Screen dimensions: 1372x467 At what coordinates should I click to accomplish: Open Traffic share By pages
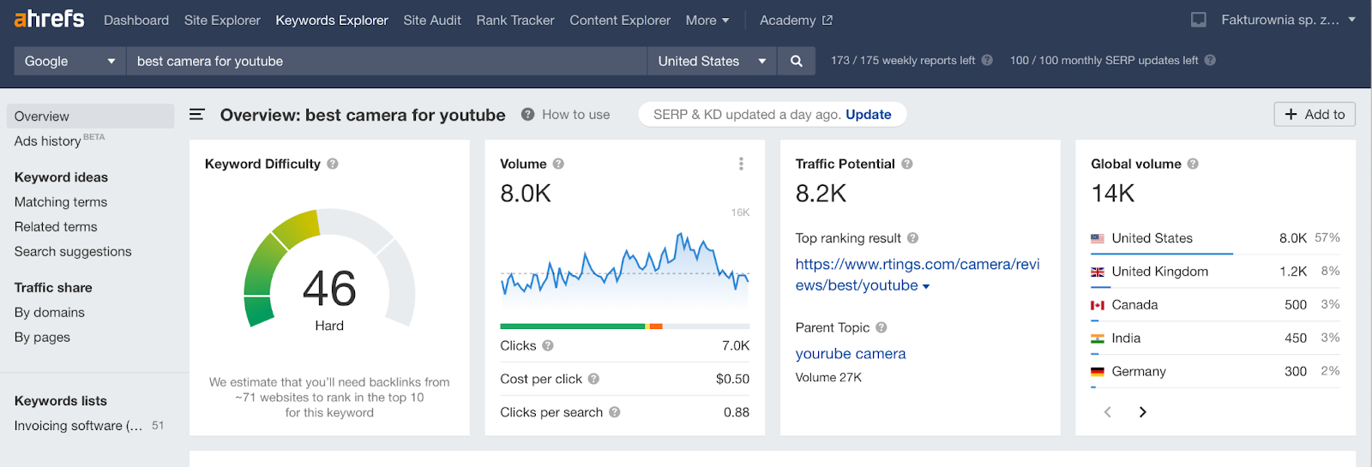pos(42,338)
